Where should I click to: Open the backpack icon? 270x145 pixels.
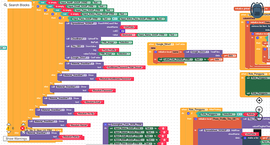coord(257,10)
